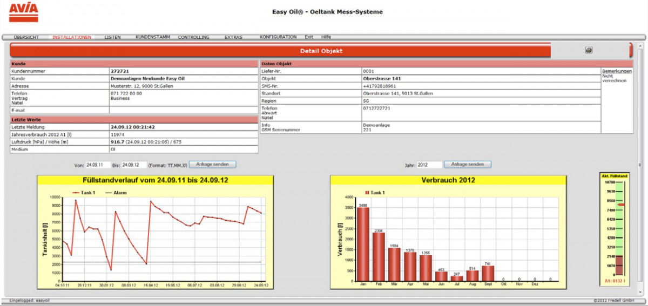Click Jahresverbrauch value 11974

[118, 134]
